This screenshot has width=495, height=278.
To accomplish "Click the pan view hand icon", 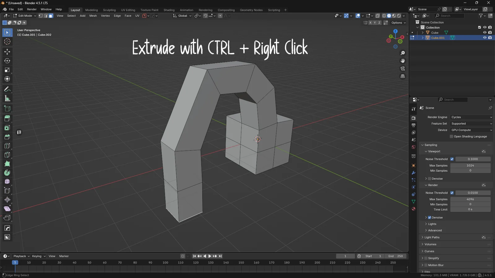I will [402, 61].
